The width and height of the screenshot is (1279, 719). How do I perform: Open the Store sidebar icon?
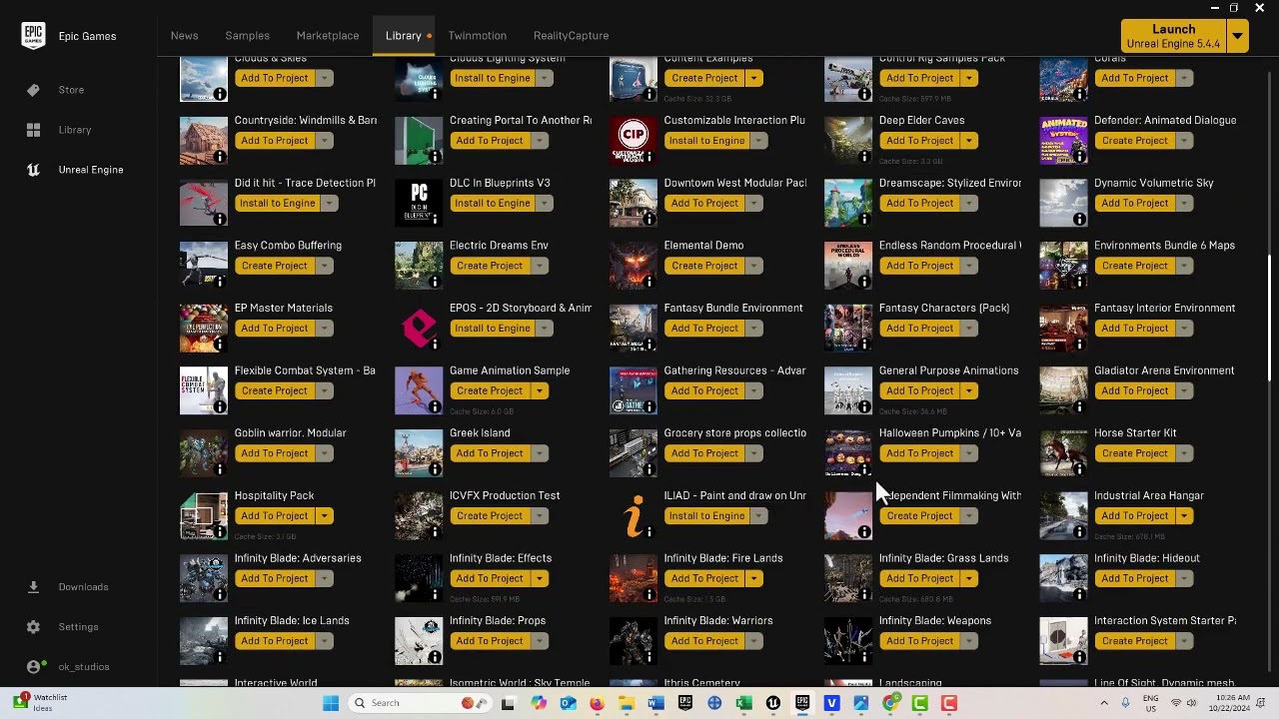33,90
